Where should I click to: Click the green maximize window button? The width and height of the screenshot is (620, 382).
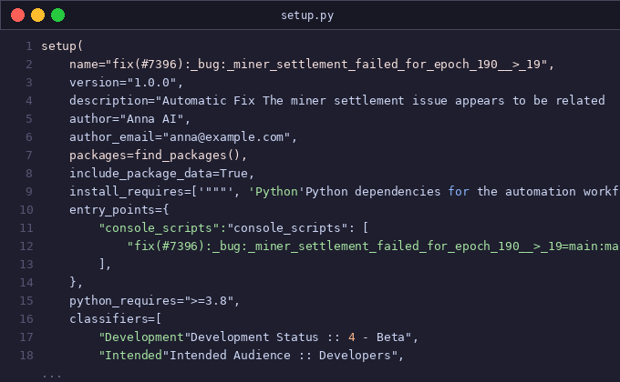click(57, 15)
